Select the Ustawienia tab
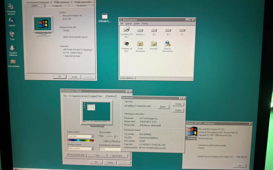 (110, 96)
